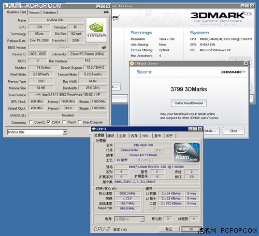Click the Details button in 3DMark Score
Viewport: 259px width, 236px height.
pos(211,131)
